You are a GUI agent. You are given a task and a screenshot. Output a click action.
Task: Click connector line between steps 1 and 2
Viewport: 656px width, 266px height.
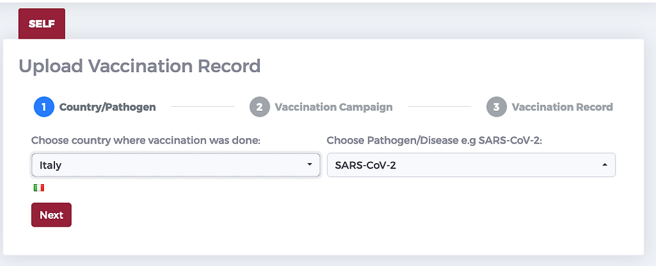click(203, 107)
